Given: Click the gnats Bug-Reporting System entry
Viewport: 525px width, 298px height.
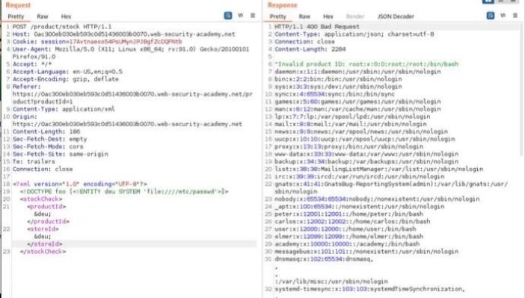Looking at the screenshot, I should (391, 187).
